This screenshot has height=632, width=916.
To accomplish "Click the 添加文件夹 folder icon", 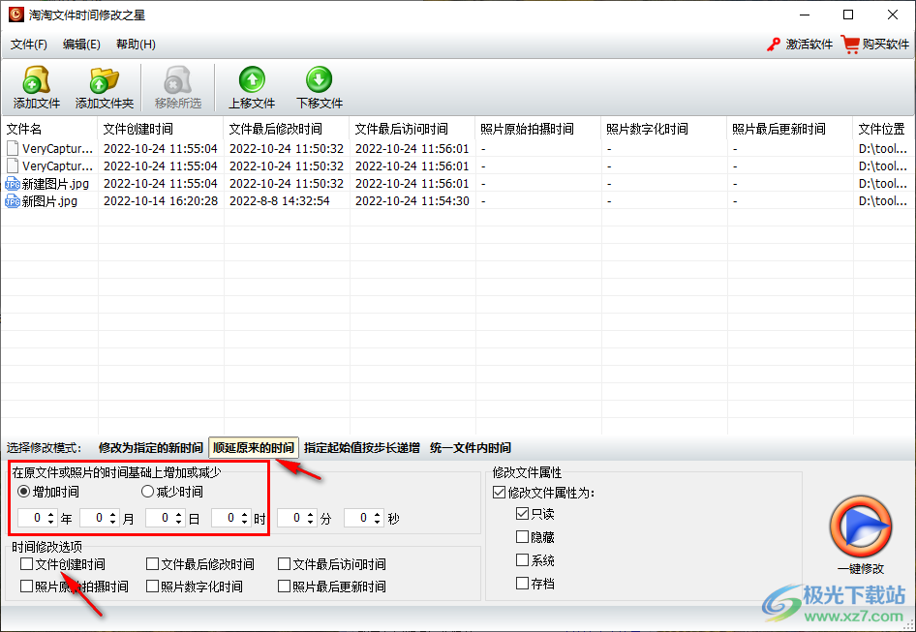I will 104,80.
